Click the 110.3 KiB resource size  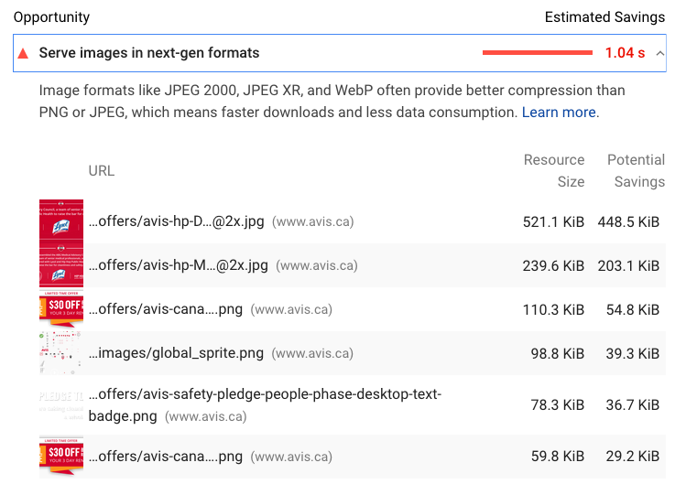tap(553, 310)
